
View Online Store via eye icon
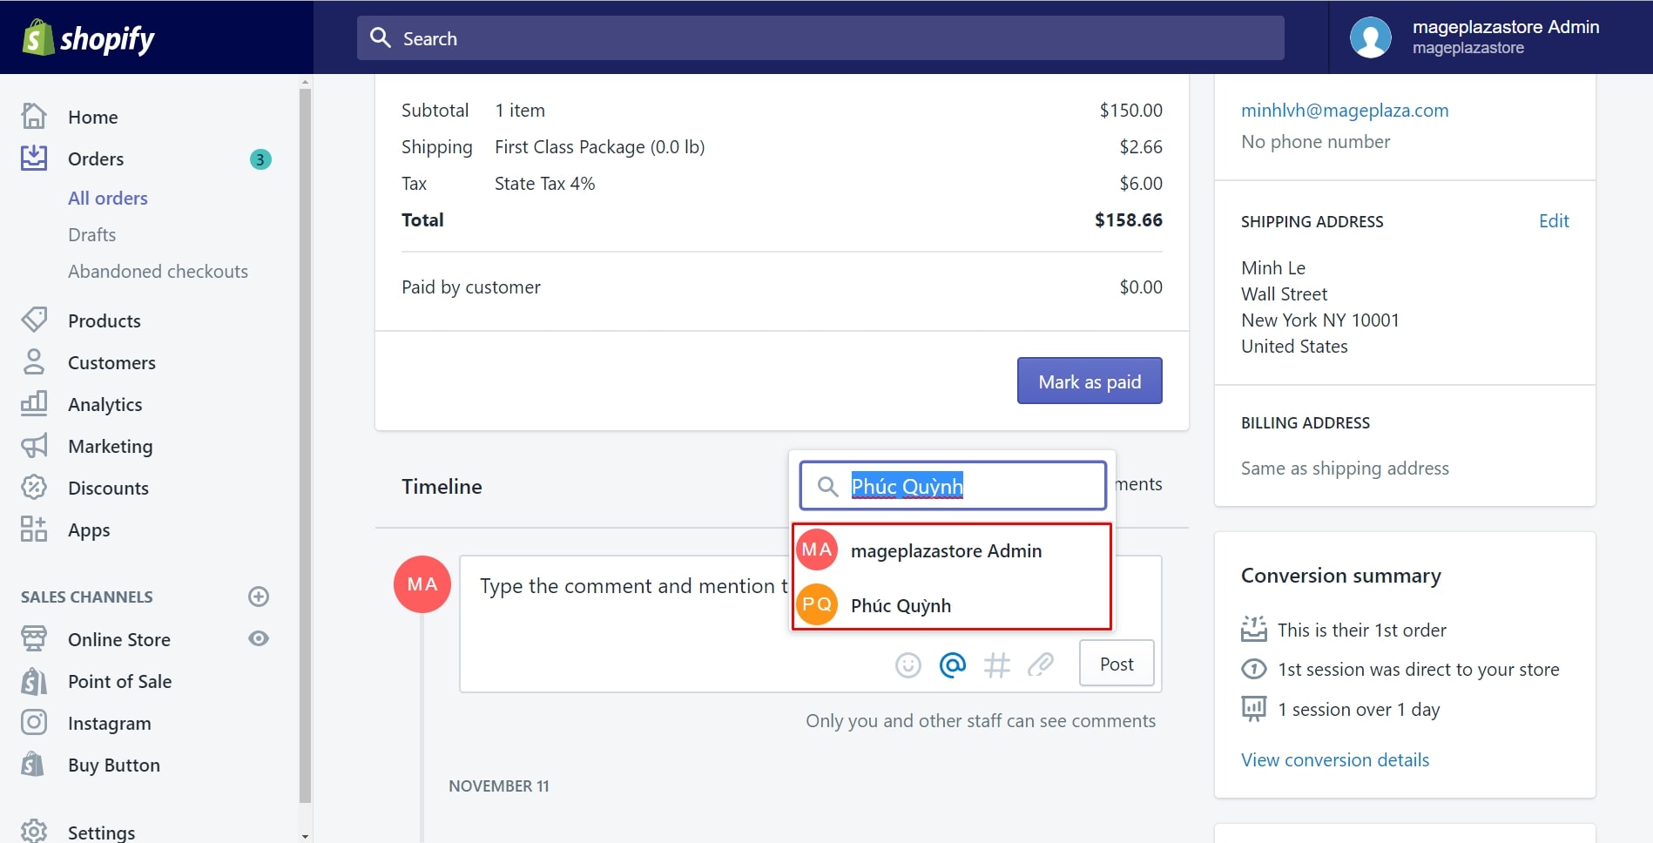(259, 638)
